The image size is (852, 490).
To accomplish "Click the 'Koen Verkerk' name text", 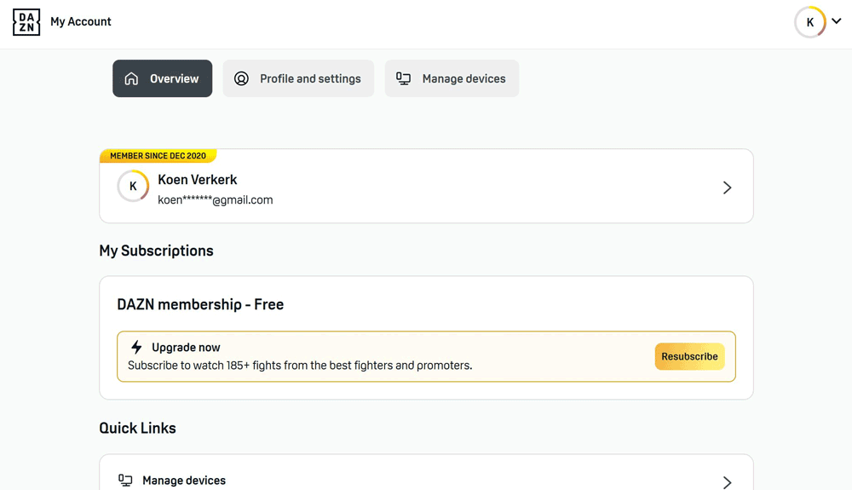I will 198,180.
